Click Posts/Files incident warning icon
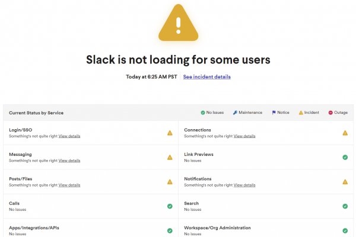 point(170,182)
